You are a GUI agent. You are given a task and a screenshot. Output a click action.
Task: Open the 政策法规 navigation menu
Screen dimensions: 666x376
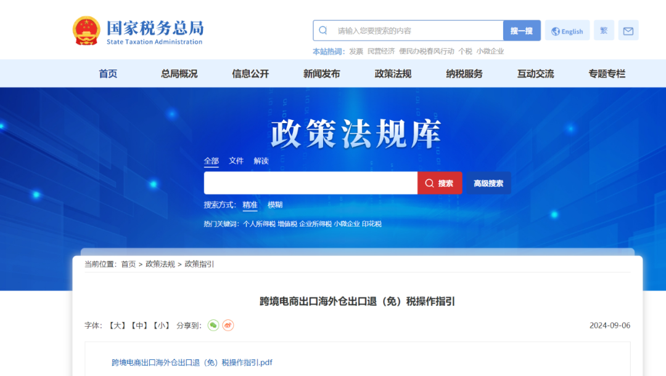[x=393, y=74]
